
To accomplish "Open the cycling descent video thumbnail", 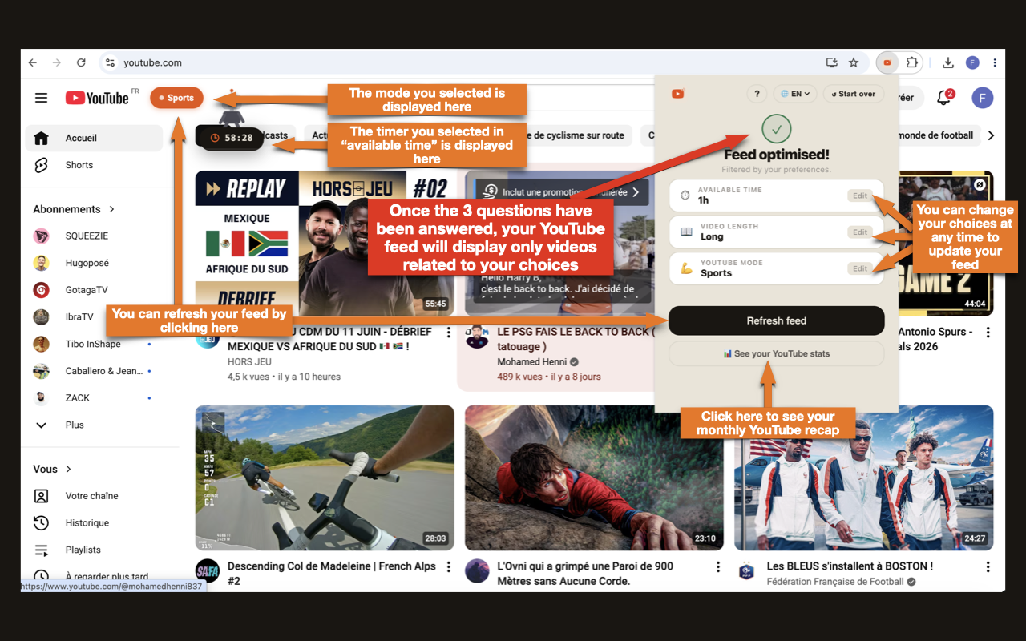I will [325, 478].
